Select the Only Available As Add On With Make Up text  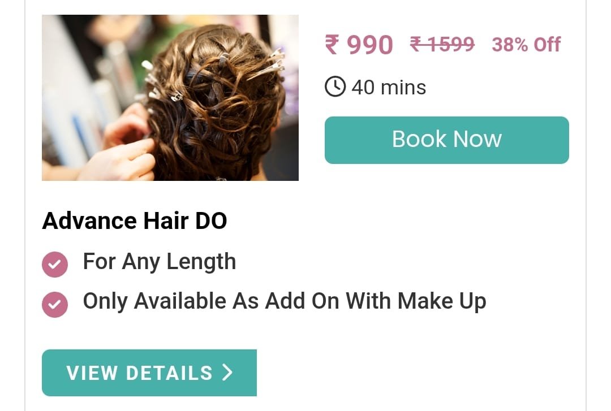[x=285, y=301]
